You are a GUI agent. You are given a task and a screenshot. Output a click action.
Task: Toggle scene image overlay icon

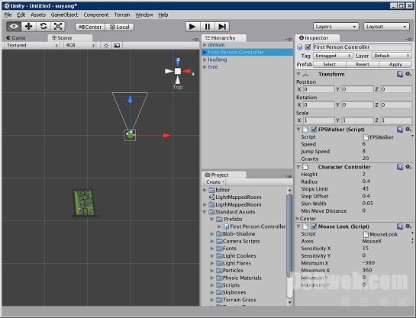[117, 46]
